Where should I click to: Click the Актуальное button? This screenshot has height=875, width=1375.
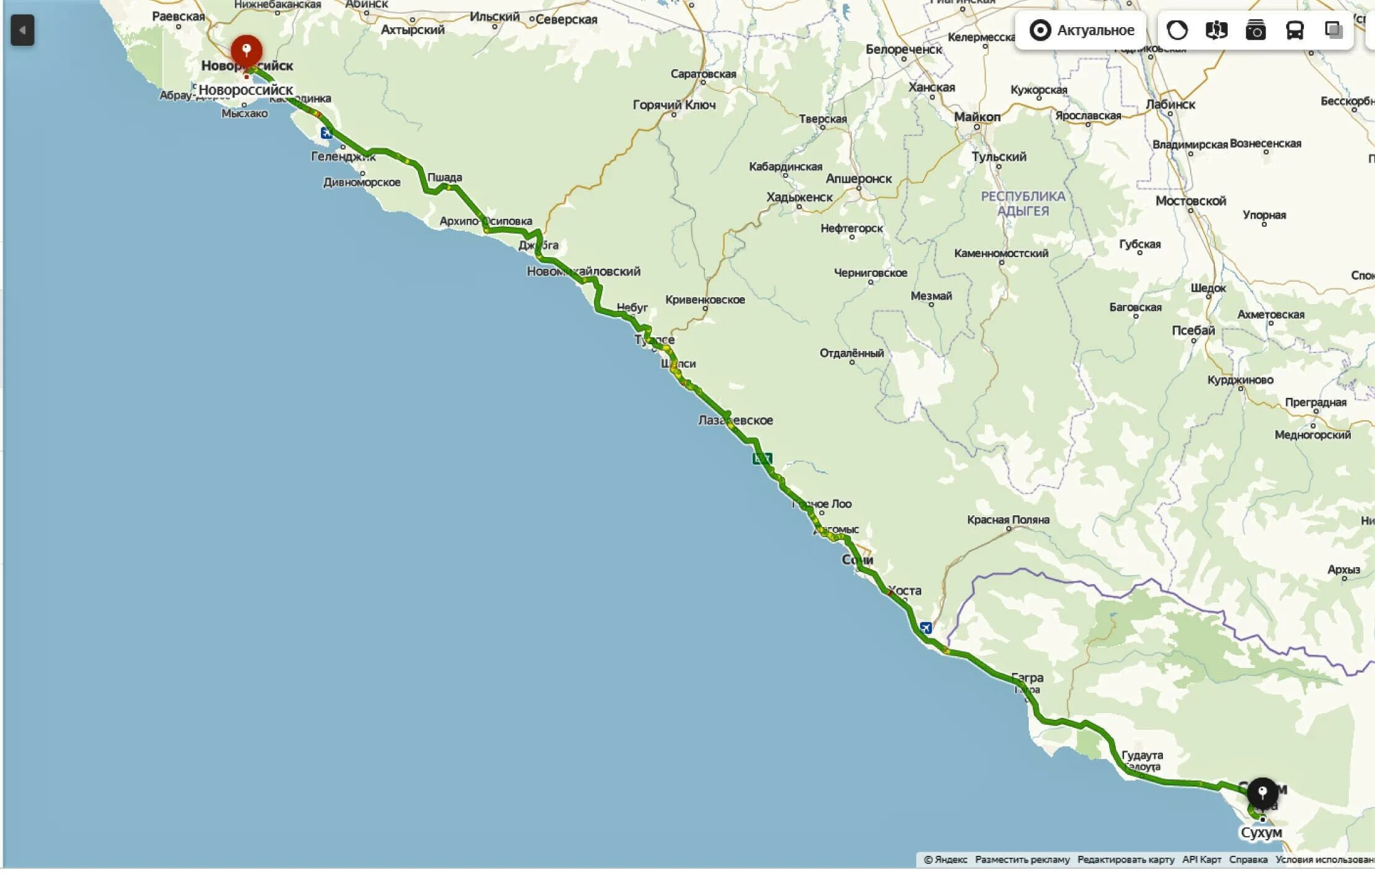point(1081,30)
